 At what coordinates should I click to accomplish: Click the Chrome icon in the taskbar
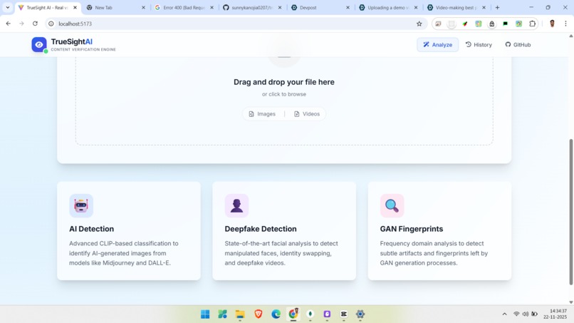pyautogui.click(x=293, y=314)
